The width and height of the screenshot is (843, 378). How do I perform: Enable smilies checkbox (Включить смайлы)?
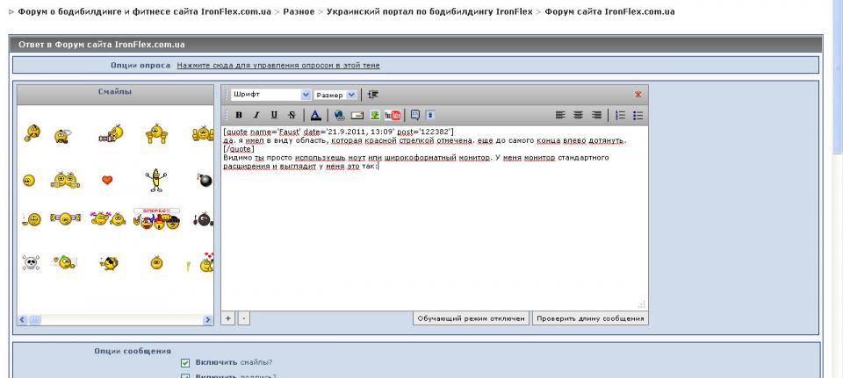tap(185, 362)
